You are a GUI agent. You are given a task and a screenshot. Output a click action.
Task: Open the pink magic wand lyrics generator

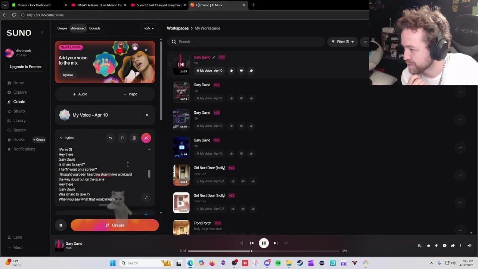coord(146,138)
